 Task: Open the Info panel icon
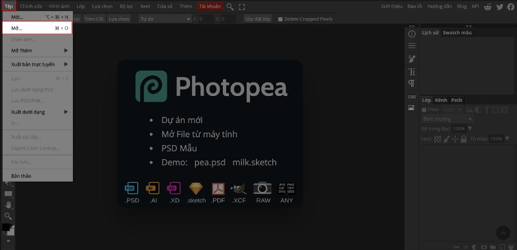coord(412,34)
